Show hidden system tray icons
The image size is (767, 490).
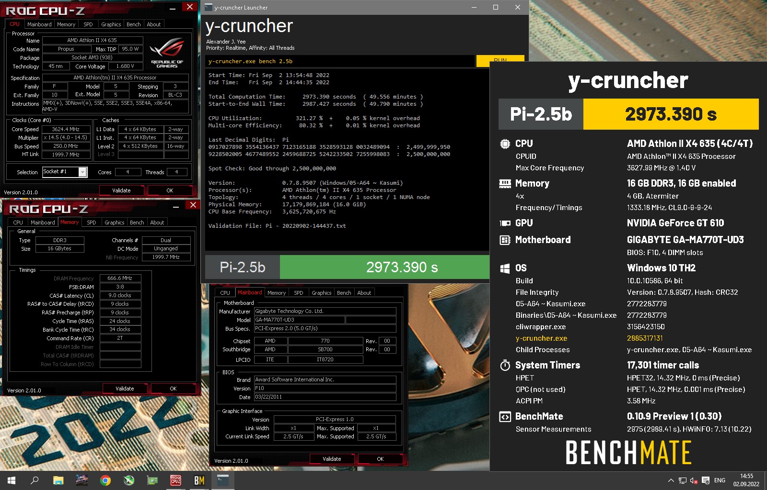click(x=671, y=480)
